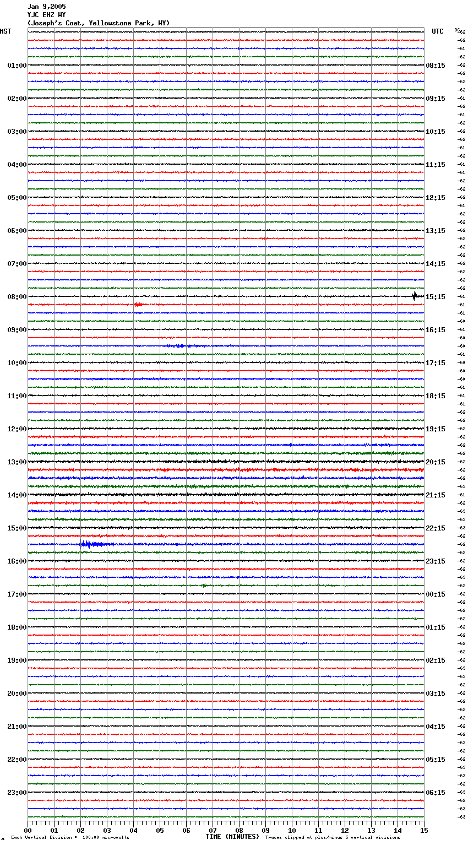Click the '06:00' MST time label

click(x=17, y=231)
